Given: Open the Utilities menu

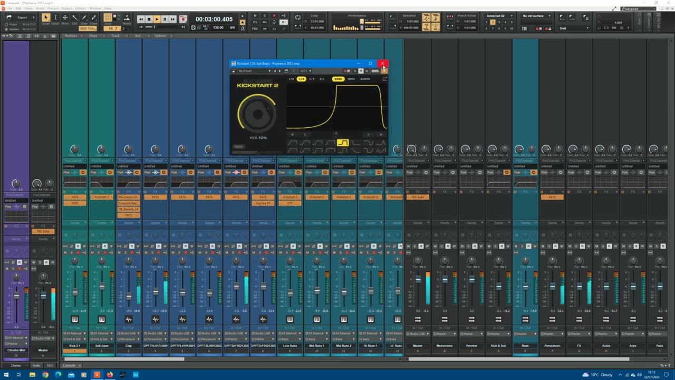Looking at the screenshot, I should click(x=80, y=8).
